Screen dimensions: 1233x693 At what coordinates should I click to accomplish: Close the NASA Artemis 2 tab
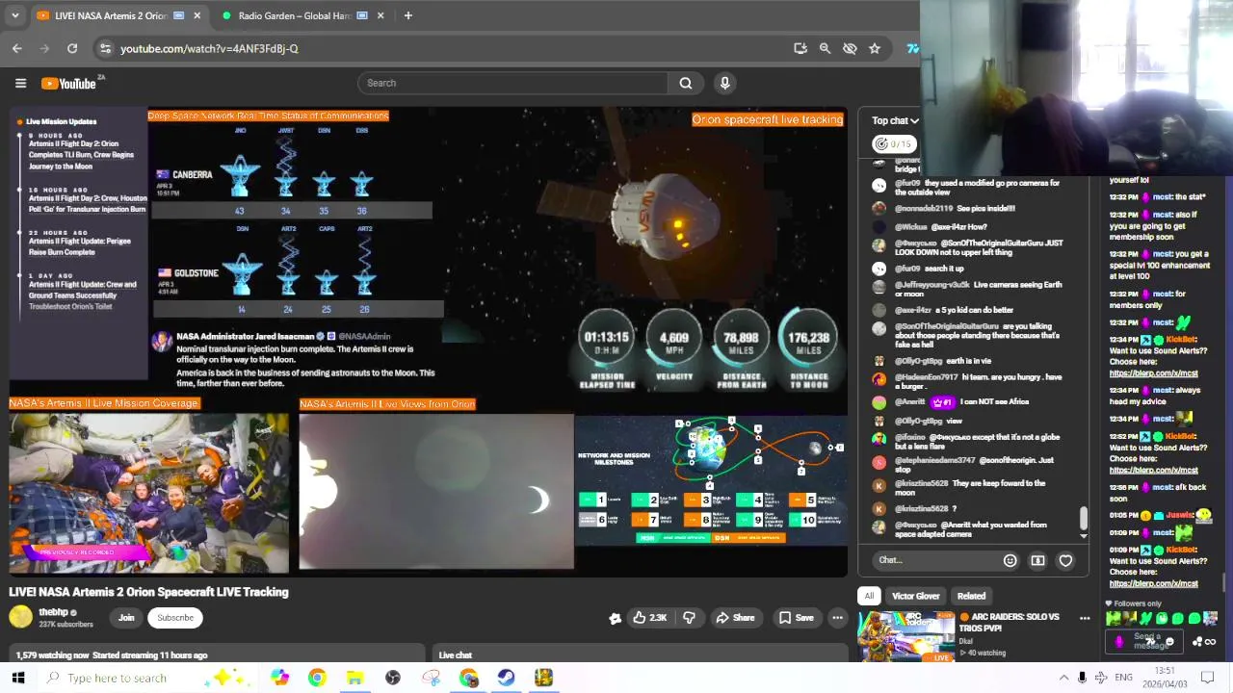(x=197, y=15)
